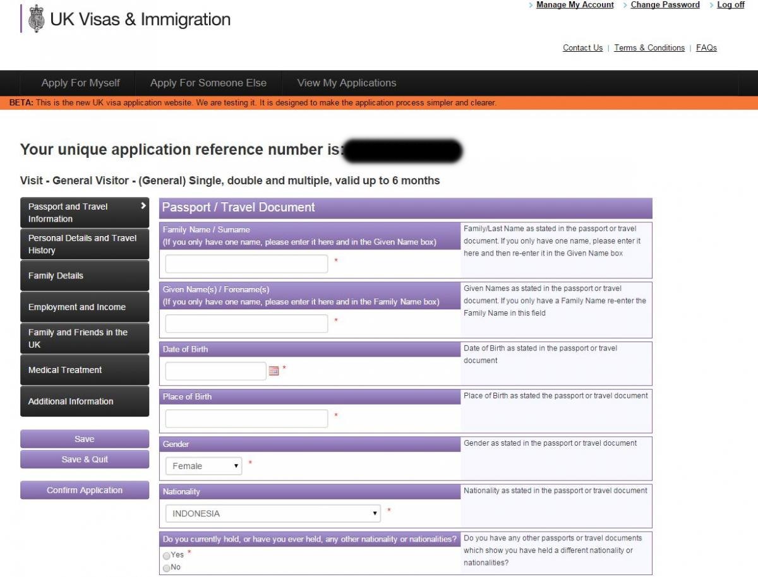Open Personal Details and Travel History section
The height and width of the screenshot is (577, 758).
(x=85, y=244)
